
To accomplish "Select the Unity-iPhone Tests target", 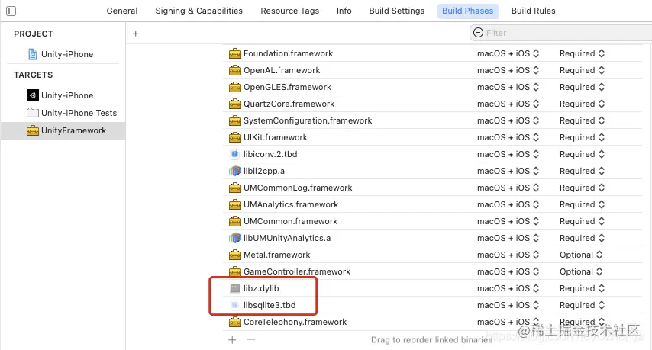I will pos(79,113).
